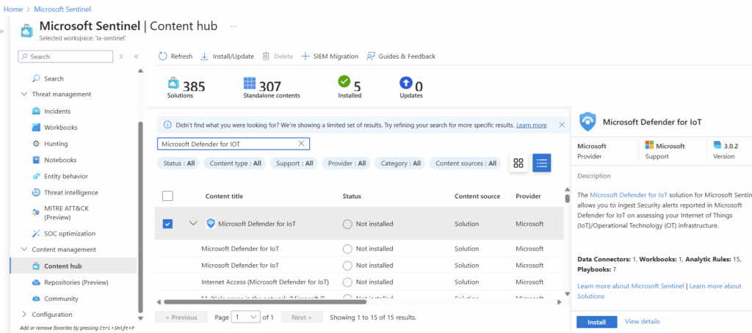The image size is (752, 333).
Task: Click the Standalone contents tile
Action: [x=272, y=87]
